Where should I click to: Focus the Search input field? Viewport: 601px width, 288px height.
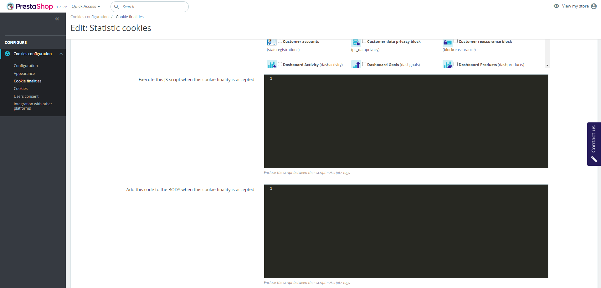click(150, 7)
